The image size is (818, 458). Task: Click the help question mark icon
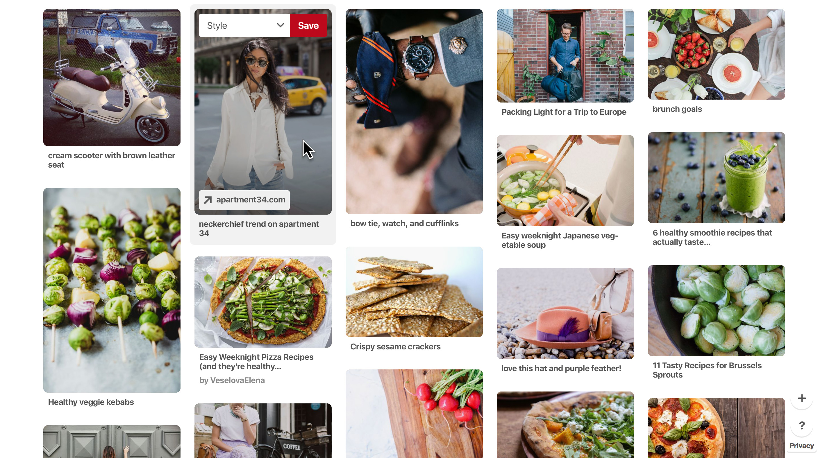click(x=801, y=425)
